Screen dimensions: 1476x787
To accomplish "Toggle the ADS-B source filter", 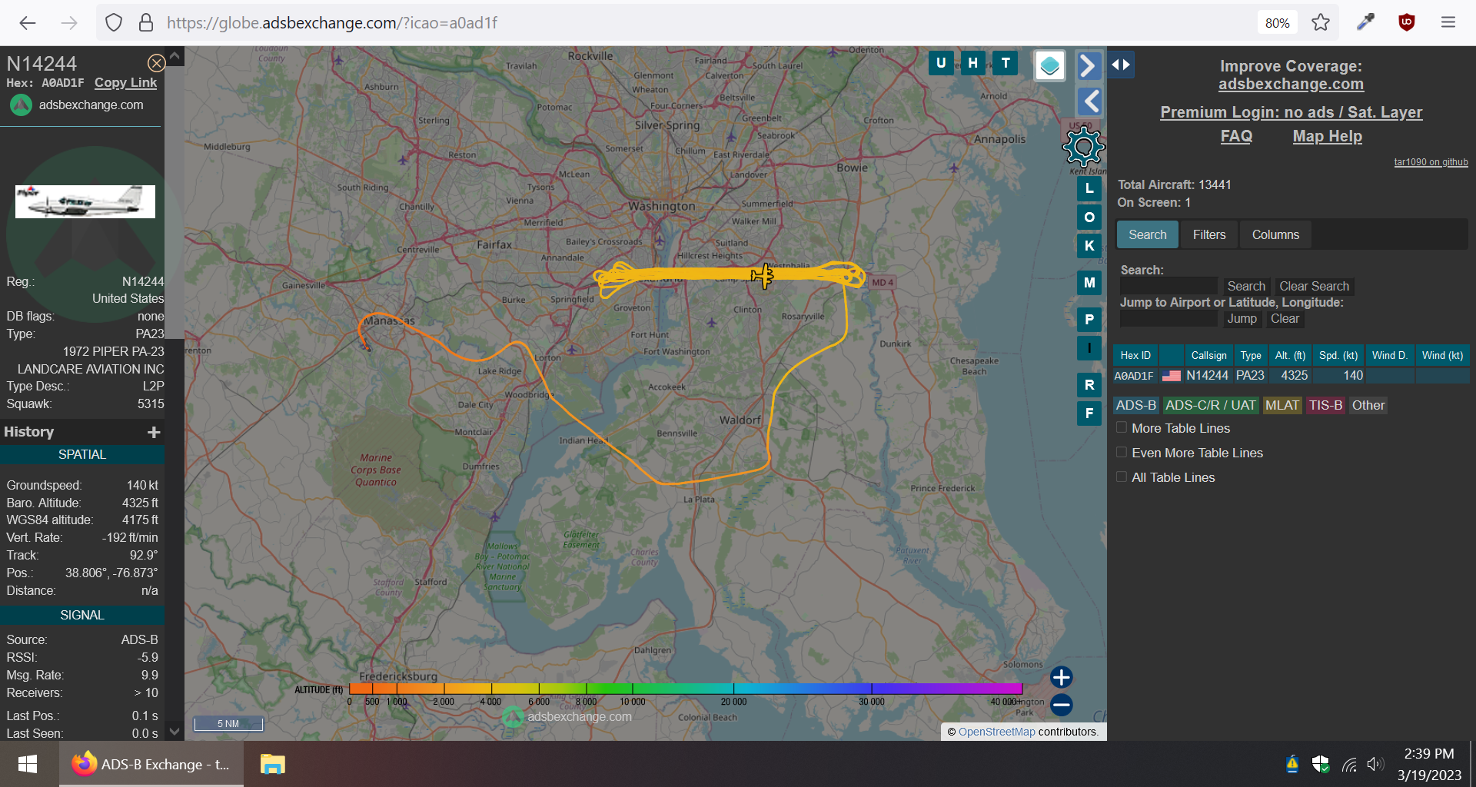I will (1136, 405).
